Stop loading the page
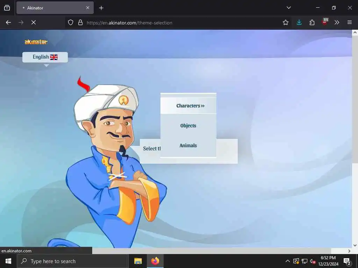Image resolution: width=358 pixels, height=268 pixels. [34, 22]
